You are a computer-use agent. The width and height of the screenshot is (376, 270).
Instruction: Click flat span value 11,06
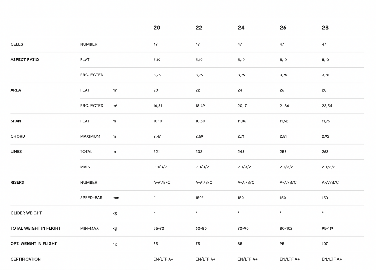pos(242,121)
